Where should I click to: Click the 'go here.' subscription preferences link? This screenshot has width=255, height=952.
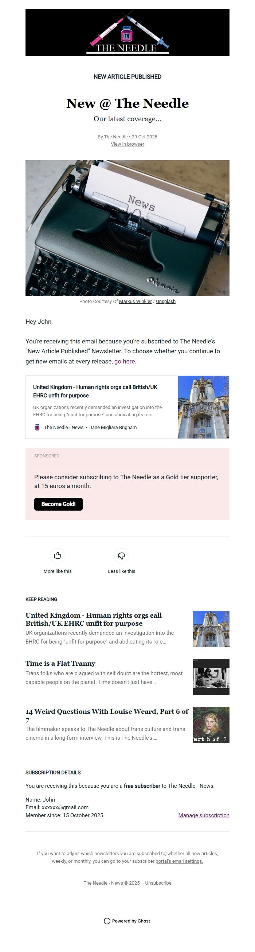click(x=125, y=362)
